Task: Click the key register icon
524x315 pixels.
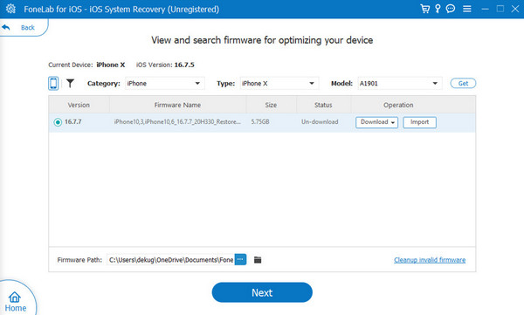Action: tap(438, 9)
